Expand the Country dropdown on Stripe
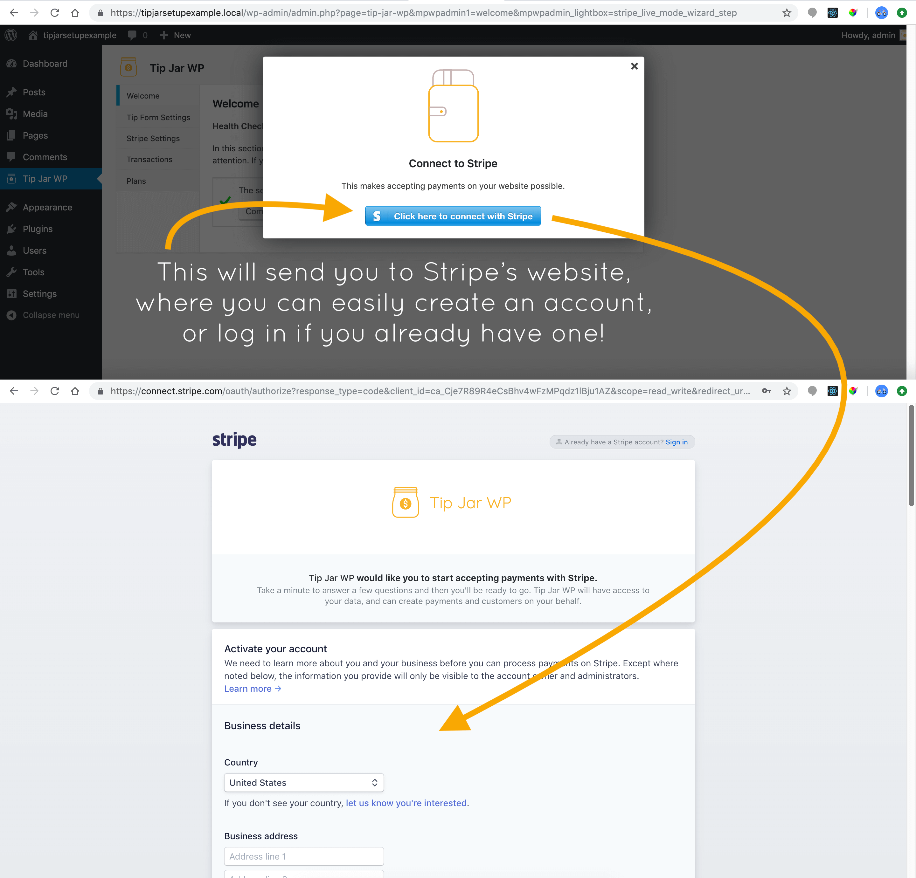This screenshot has width=916, height=878. [303, 782]
